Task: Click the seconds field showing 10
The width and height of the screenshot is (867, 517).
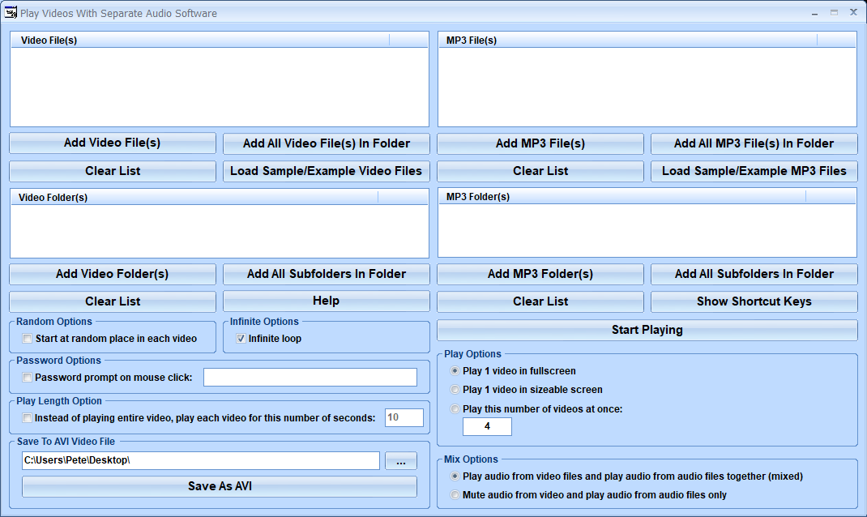Action: (x=404, y=417)
